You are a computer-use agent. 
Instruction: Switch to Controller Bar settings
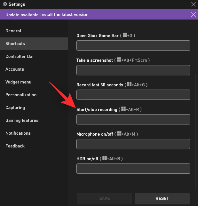click(20, 56)
